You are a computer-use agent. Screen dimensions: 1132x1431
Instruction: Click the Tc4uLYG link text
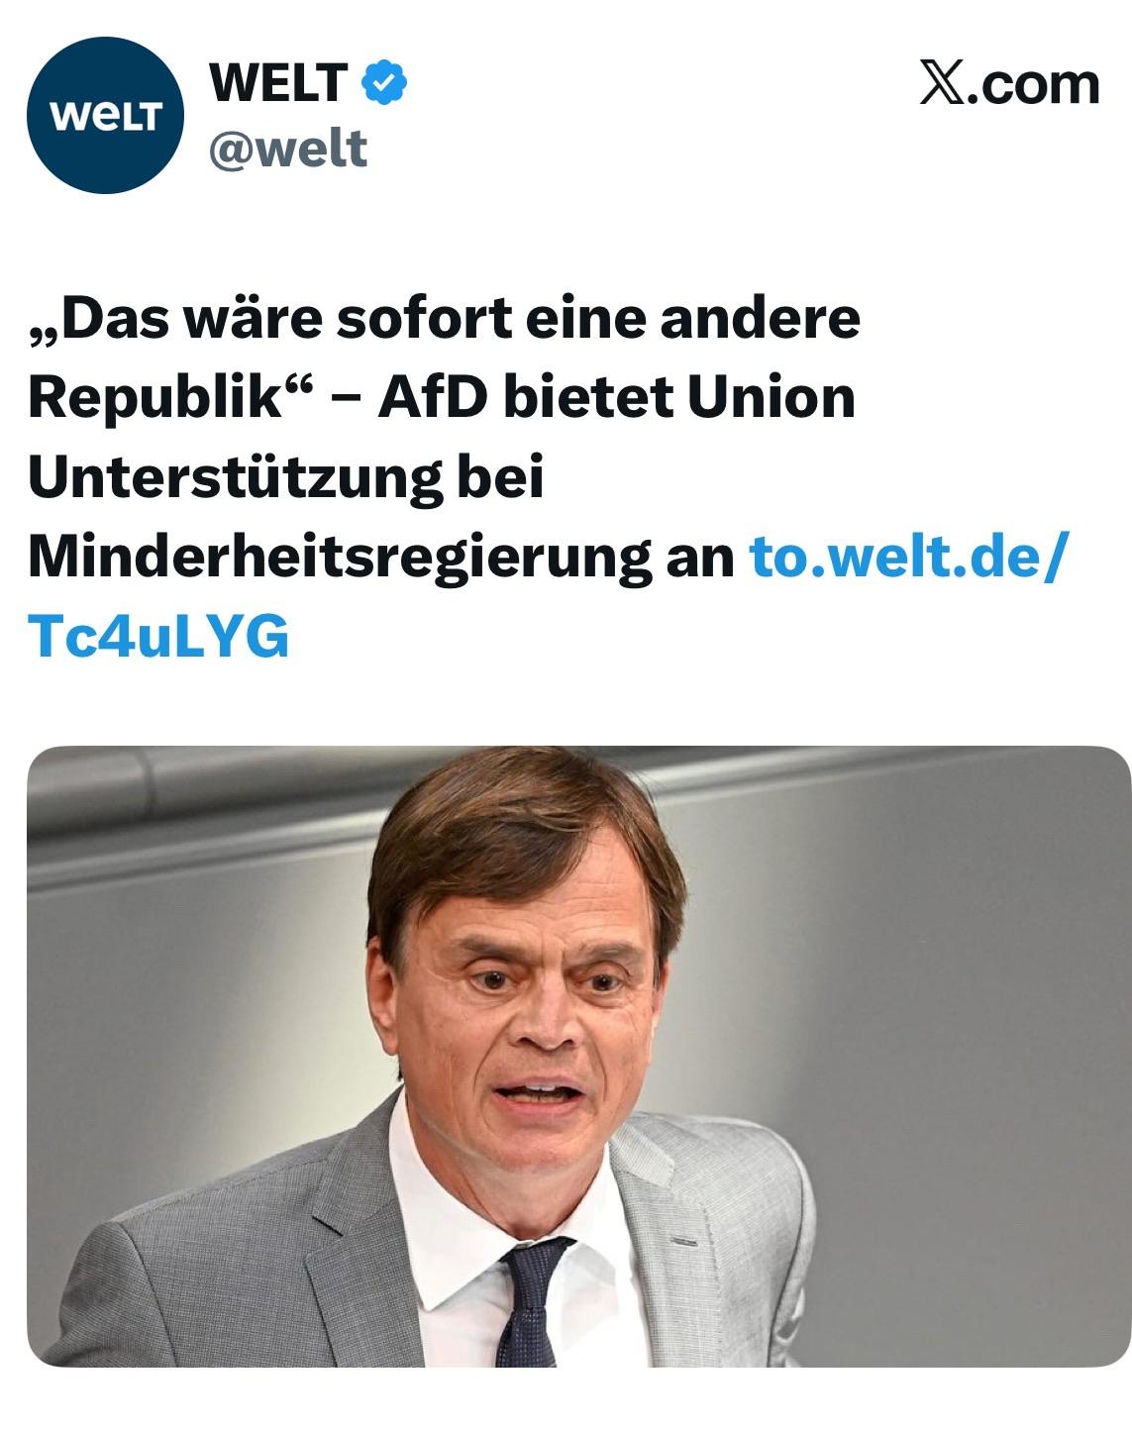pyautogui.click(x=158, y=636)
